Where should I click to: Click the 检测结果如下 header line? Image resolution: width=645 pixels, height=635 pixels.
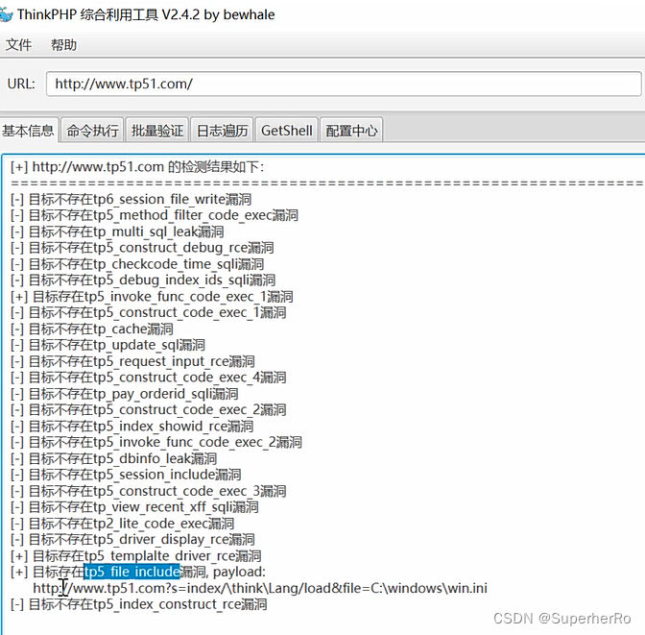coord(137,167)
